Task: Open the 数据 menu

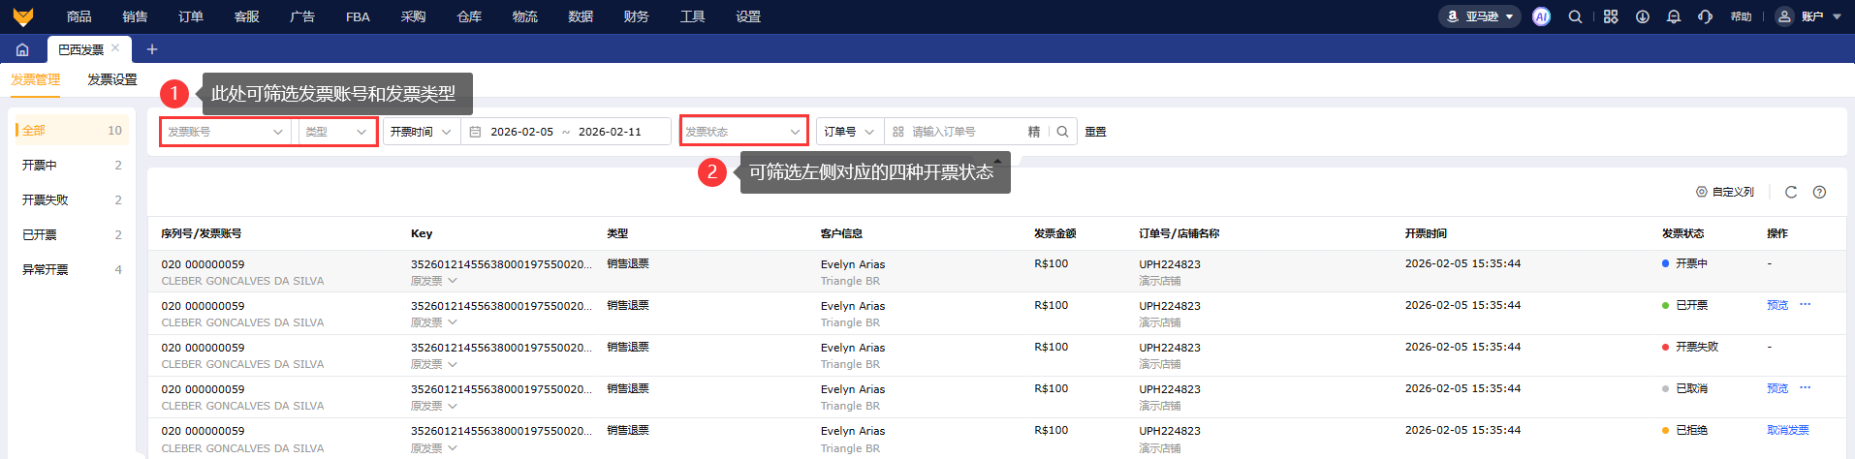Action: click(581, 16)
